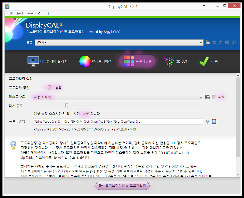Open profile information via the info icon

click(234, 42)
